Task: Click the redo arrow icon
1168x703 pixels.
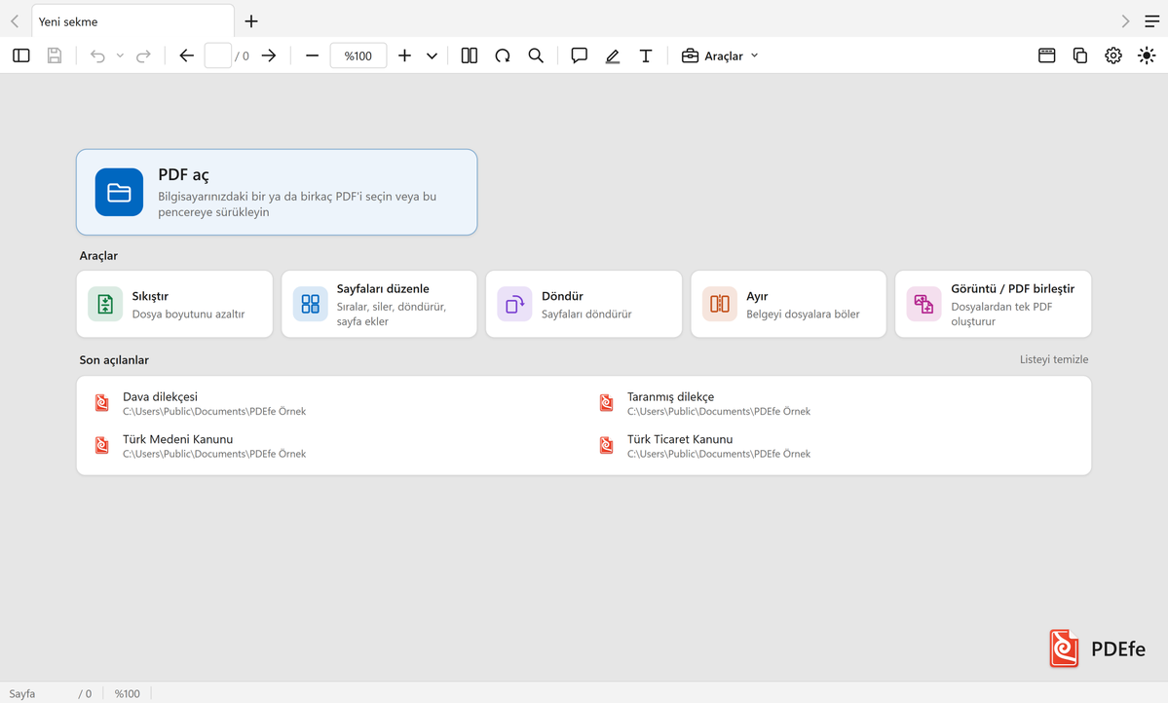Action: click(144, 55)
